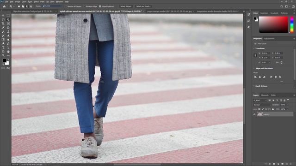Align top edges in Properties

click(x=271, y=77)
